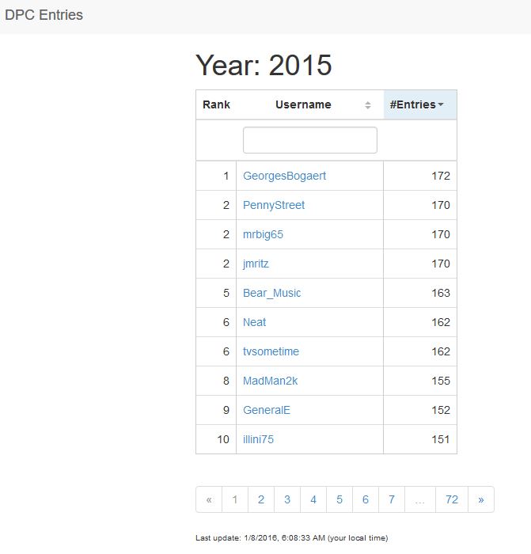531x554 pixels.
Task: Select pagination page 7
Action: click(392, 499)
